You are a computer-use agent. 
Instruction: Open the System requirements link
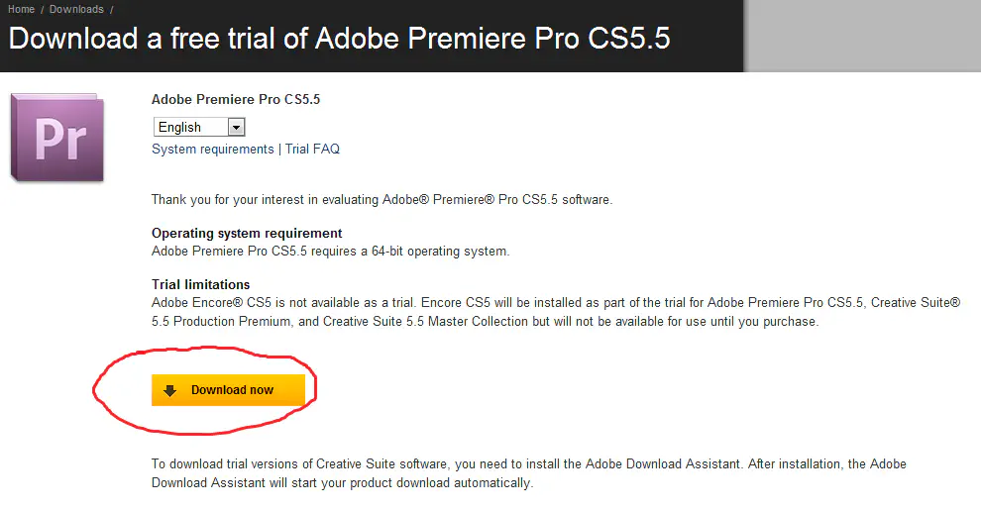point(212,150)
